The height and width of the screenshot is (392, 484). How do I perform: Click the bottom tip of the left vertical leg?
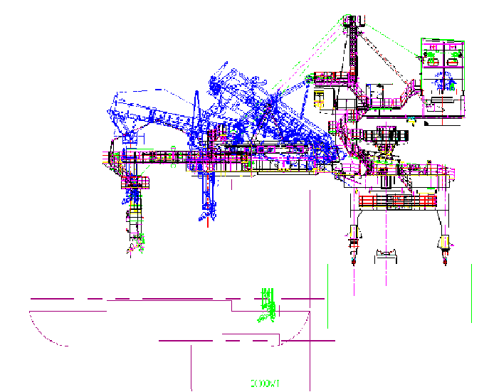132,251
